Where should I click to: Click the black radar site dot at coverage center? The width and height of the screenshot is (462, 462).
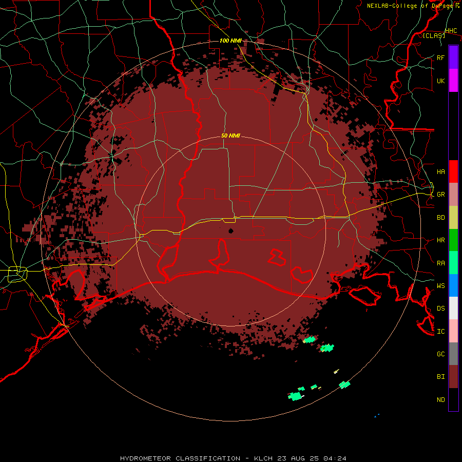pyautogui.click(x=230, y=230)
